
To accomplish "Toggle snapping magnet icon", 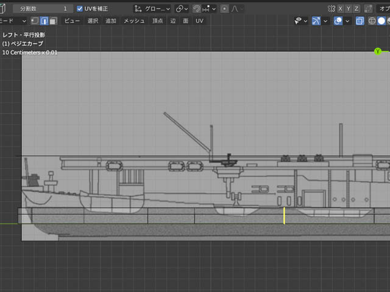I will pos(197,9).
